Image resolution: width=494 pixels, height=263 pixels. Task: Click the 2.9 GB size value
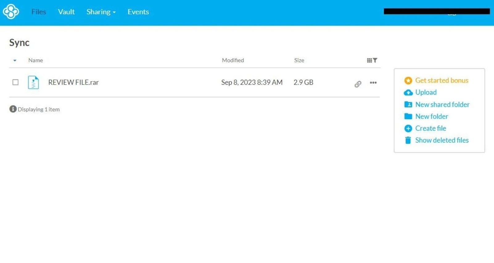tap(303, 82)
